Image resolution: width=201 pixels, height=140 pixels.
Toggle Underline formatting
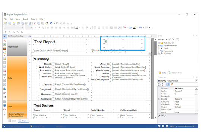pos(43,27)
